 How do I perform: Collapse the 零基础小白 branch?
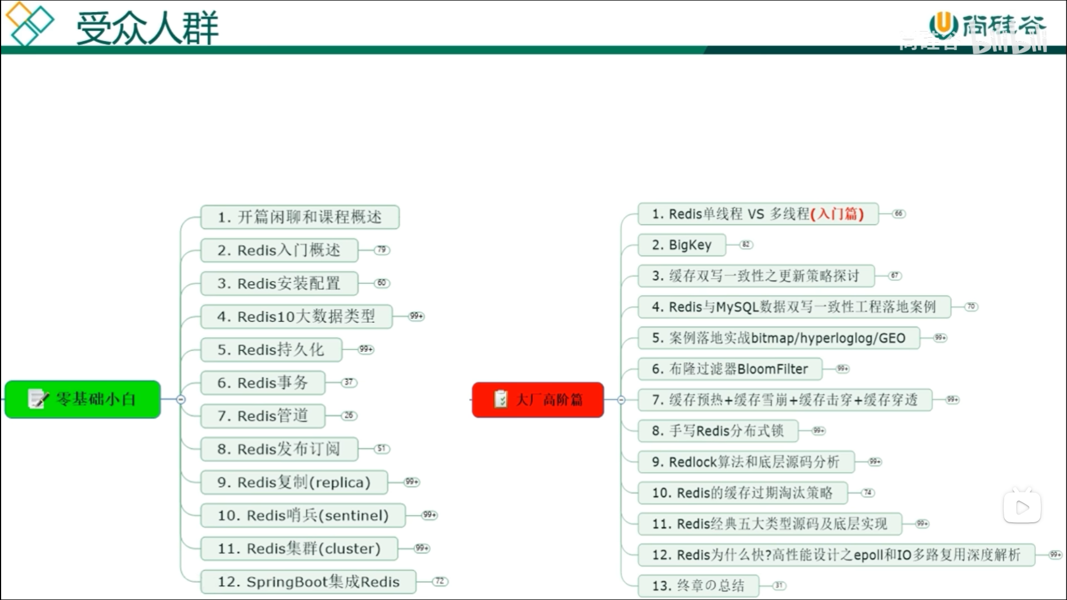181,399
